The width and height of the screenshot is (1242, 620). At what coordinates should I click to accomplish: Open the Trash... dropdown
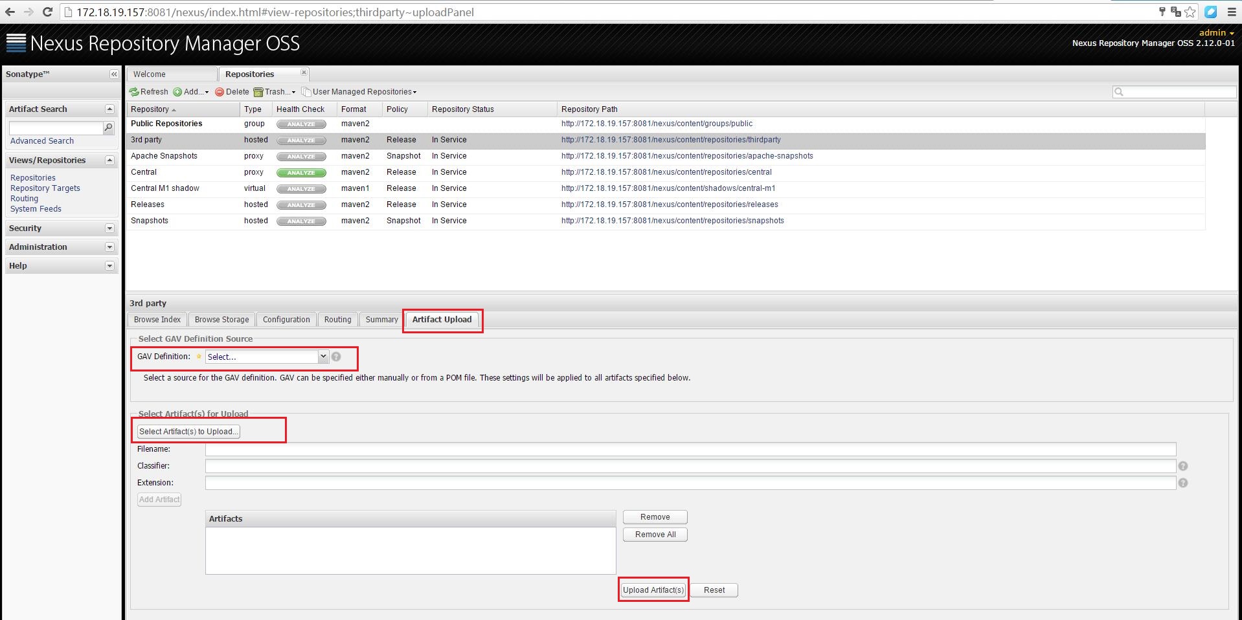pyautogui.click(x=275, y=92)
